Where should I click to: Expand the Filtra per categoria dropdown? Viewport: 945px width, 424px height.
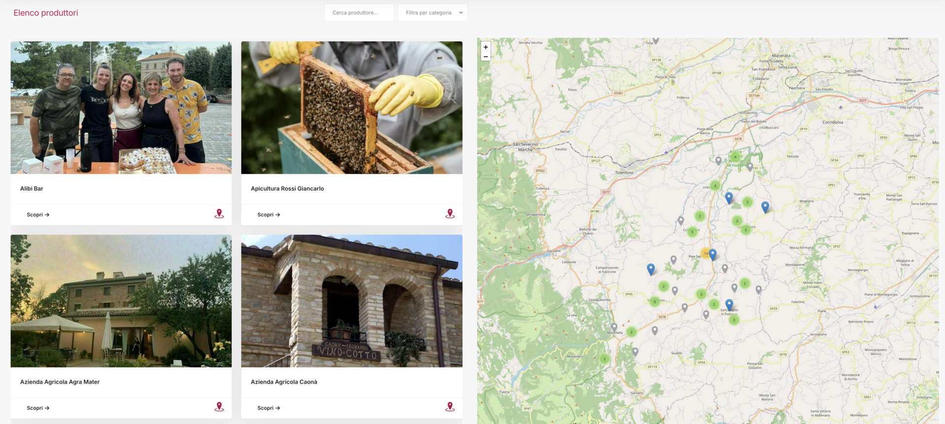(433, 13)
